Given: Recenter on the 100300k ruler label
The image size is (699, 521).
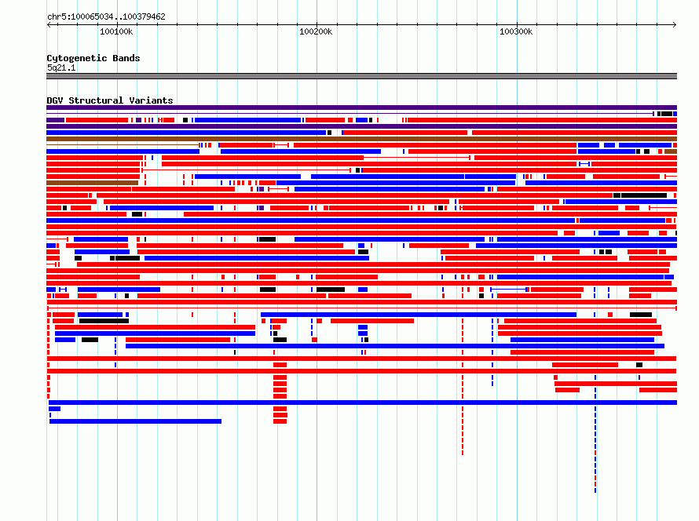Looking at the screenshot, I should [516, 31].
